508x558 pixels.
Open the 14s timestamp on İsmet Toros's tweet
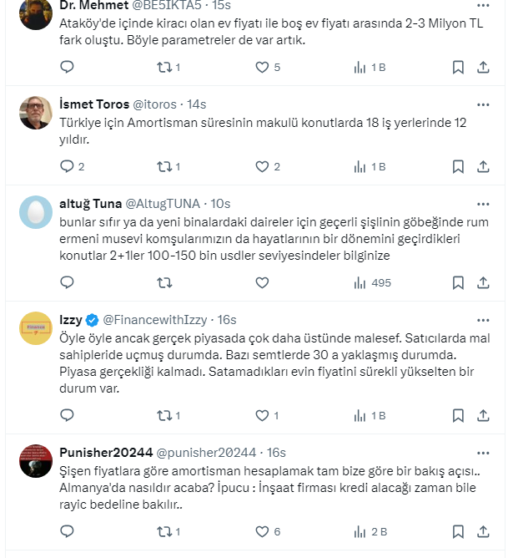tap(197, 104)
